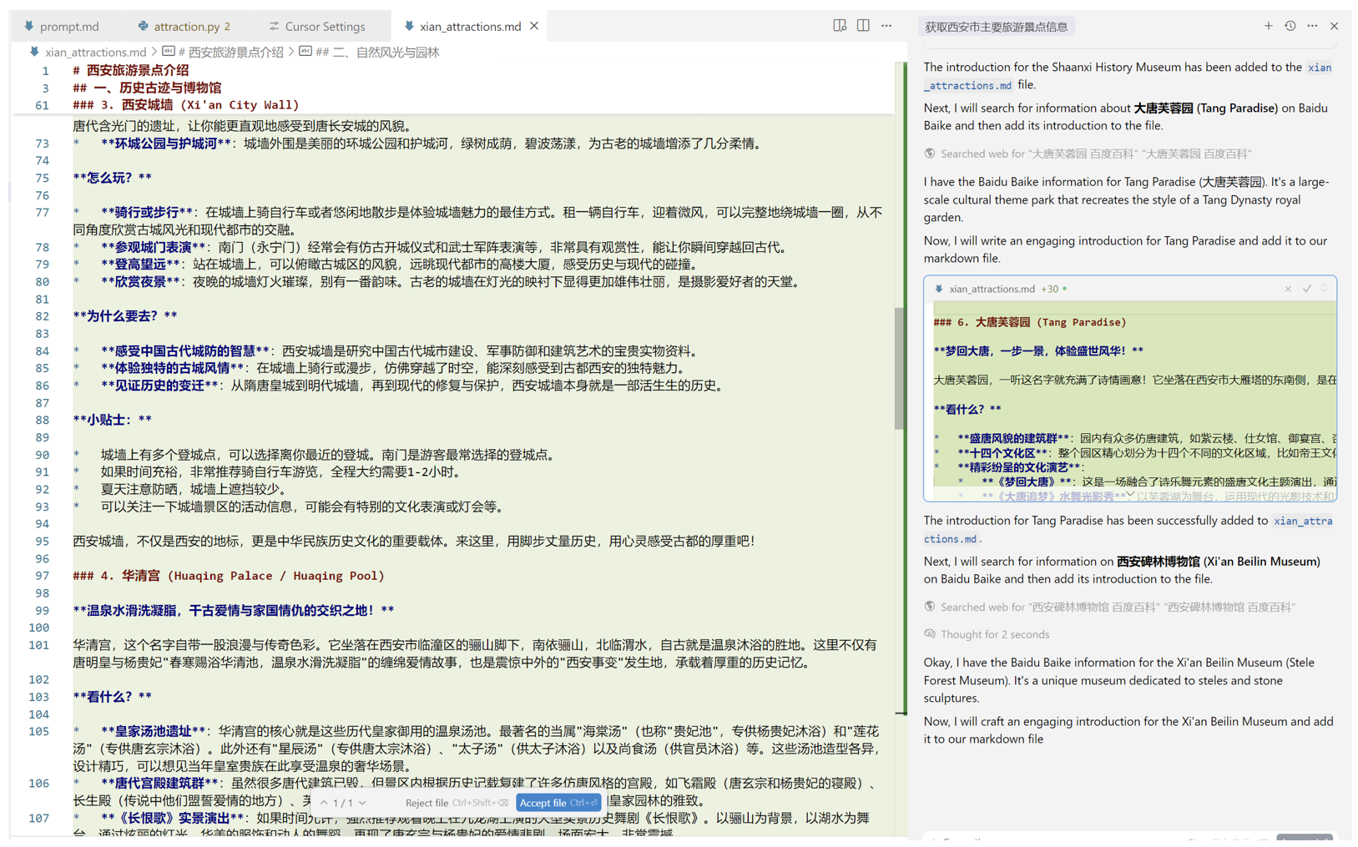
Task: Click the 温泉水滑洗凝脂 bold tagline line
Action: [234, 610]
